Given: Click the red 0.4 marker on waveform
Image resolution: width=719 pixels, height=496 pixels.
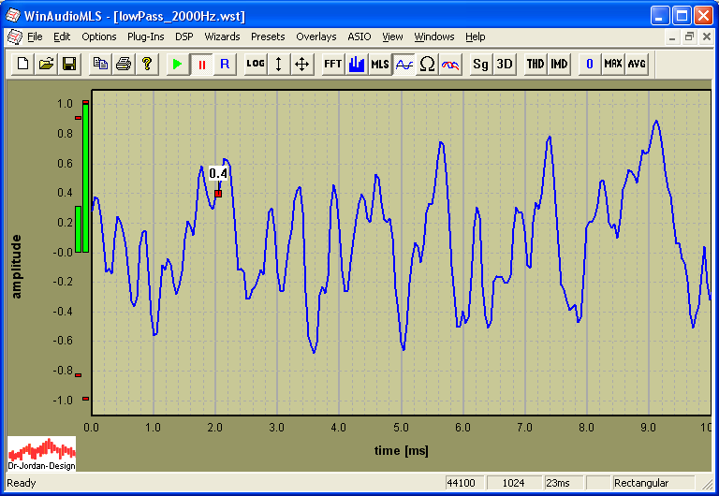Looking at the screenshot, I should [218, 194].
